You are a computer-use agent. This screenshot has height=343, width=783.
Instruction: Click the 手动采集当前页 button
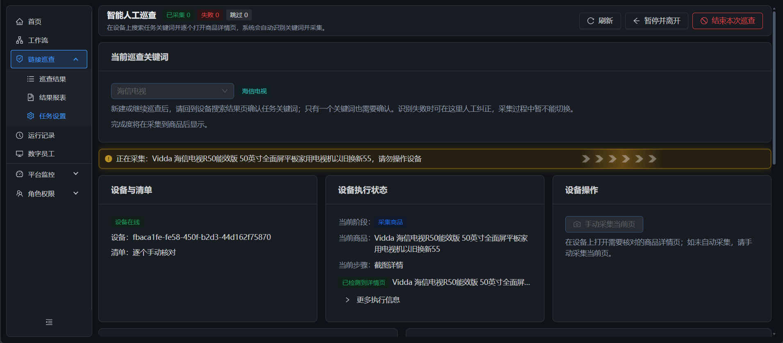tap(604, 224)
